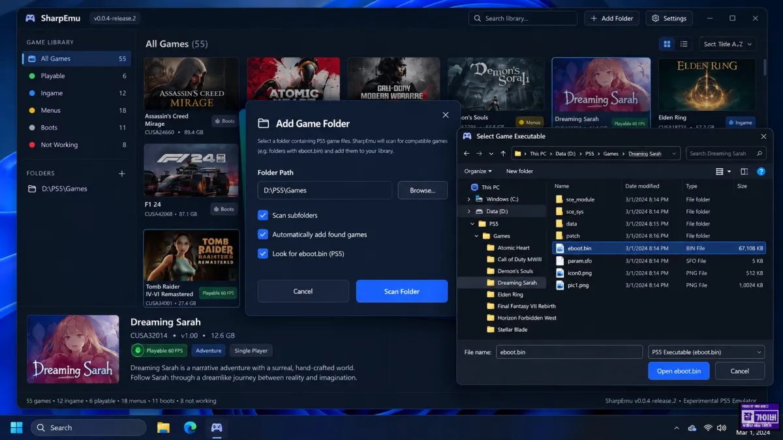Expand the Windows (C:) tree node
This screenshot has height=440, width=783.
[468, 199]
